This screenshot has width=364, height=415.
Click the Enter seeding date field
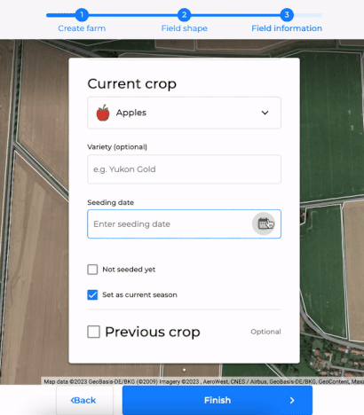tap(184, 223)
